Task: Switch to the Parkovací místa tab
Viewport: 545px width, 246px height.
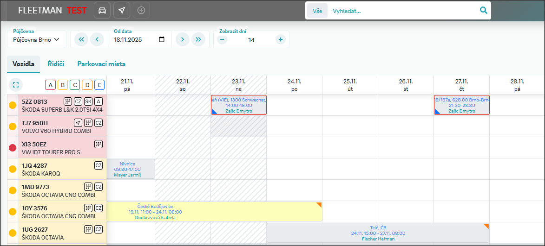Action: pos(101,64)
